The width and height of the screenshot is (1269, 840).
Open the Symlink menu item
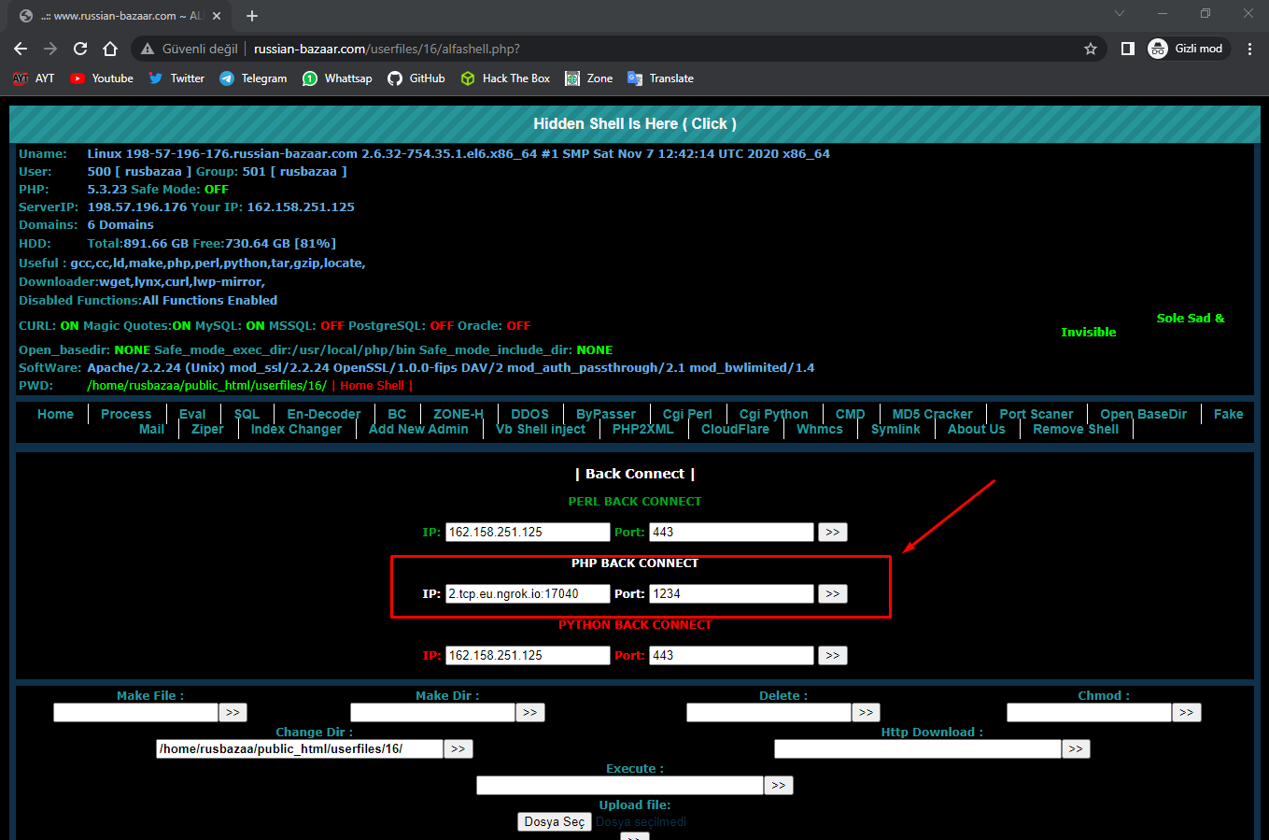tap(895, 429)
